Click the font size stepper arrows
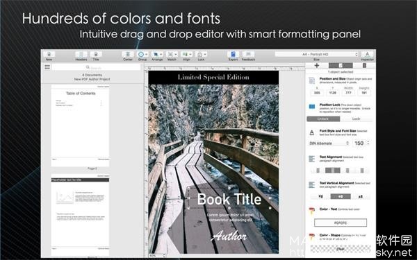 [368, 144]
